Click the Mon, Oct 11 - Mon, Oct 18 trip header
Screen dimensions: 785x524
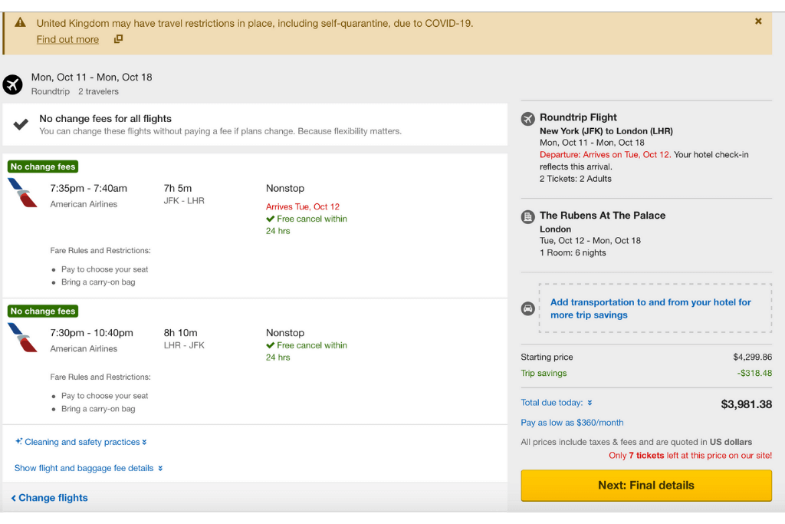point(92,77)
